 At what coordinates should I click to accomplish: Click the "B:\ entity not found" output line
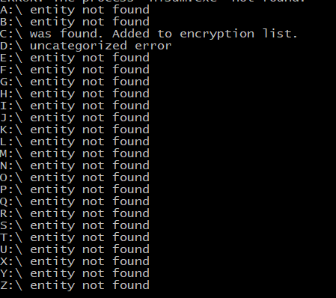pyautogui.click(x=75, y=22)
